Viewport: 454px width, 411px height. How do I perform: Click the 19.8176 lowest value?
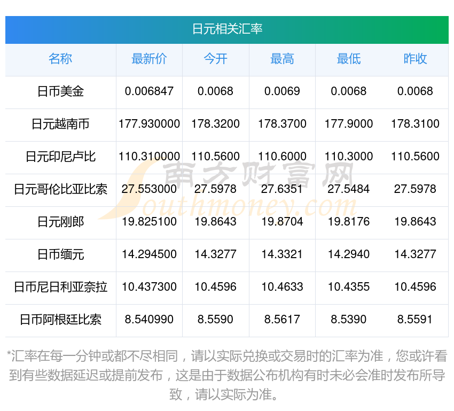(x=349, y=222)
